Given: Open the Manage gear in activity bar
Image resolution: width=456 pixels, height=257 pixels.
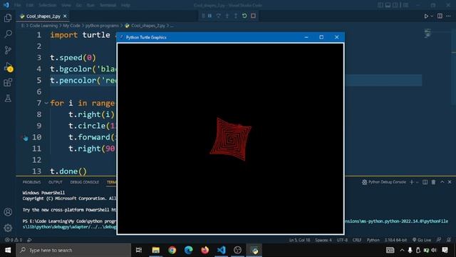Looking at the screenshot, I should click(x=8, y=228).
